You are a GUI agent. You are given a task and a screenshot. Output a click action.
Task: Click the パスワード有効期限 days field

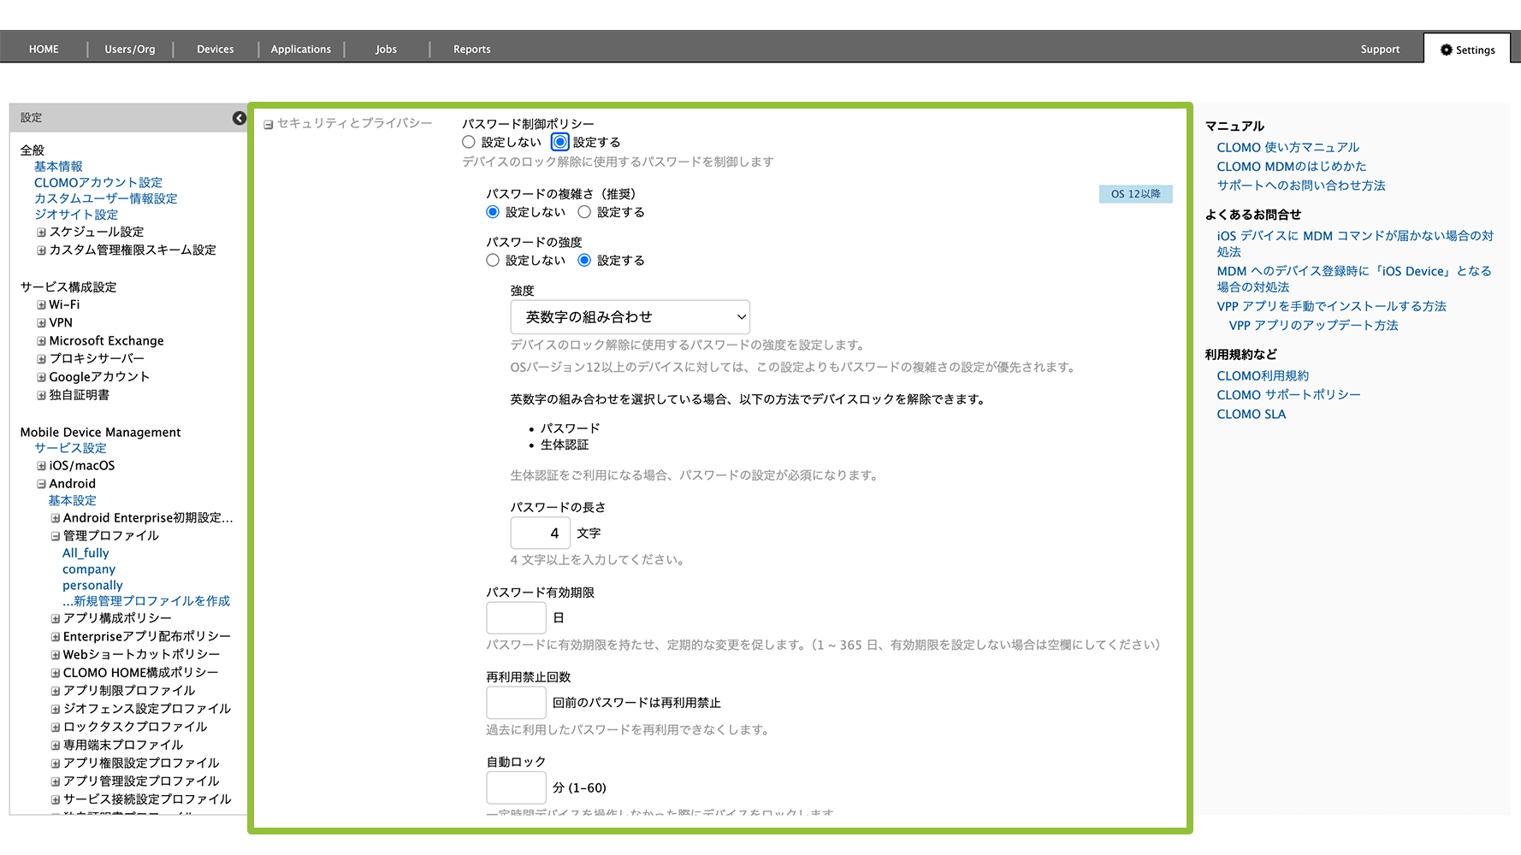516,618
